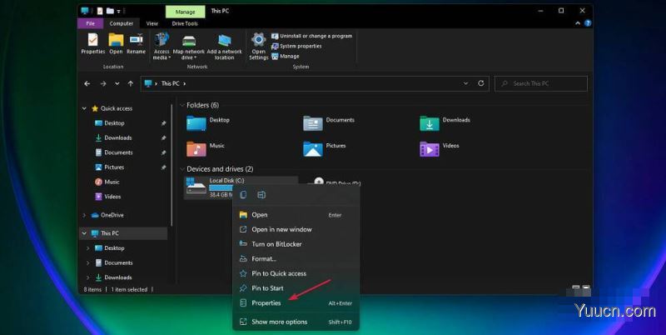
Task: Go forward with the Forward arrow
Action: 103,83
